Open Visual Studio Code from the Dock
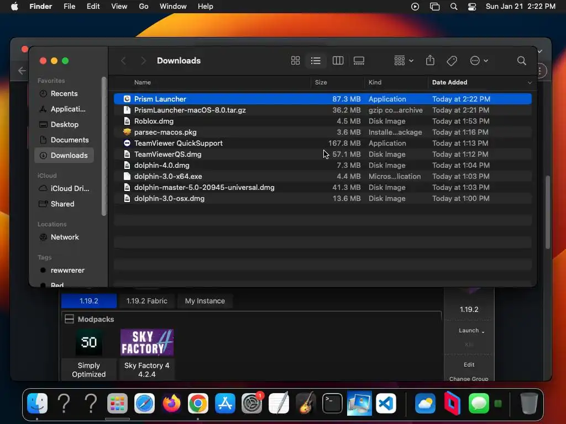 tap(386, 403)
